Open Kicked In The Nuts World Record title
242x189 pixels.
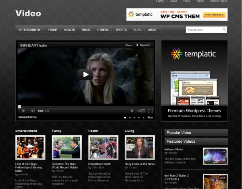[65, 166]
